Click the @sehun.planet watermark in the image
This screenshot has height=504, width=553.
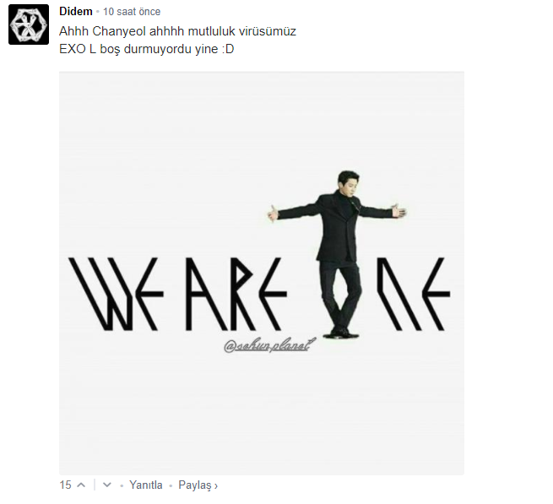[x=269, y=345]
